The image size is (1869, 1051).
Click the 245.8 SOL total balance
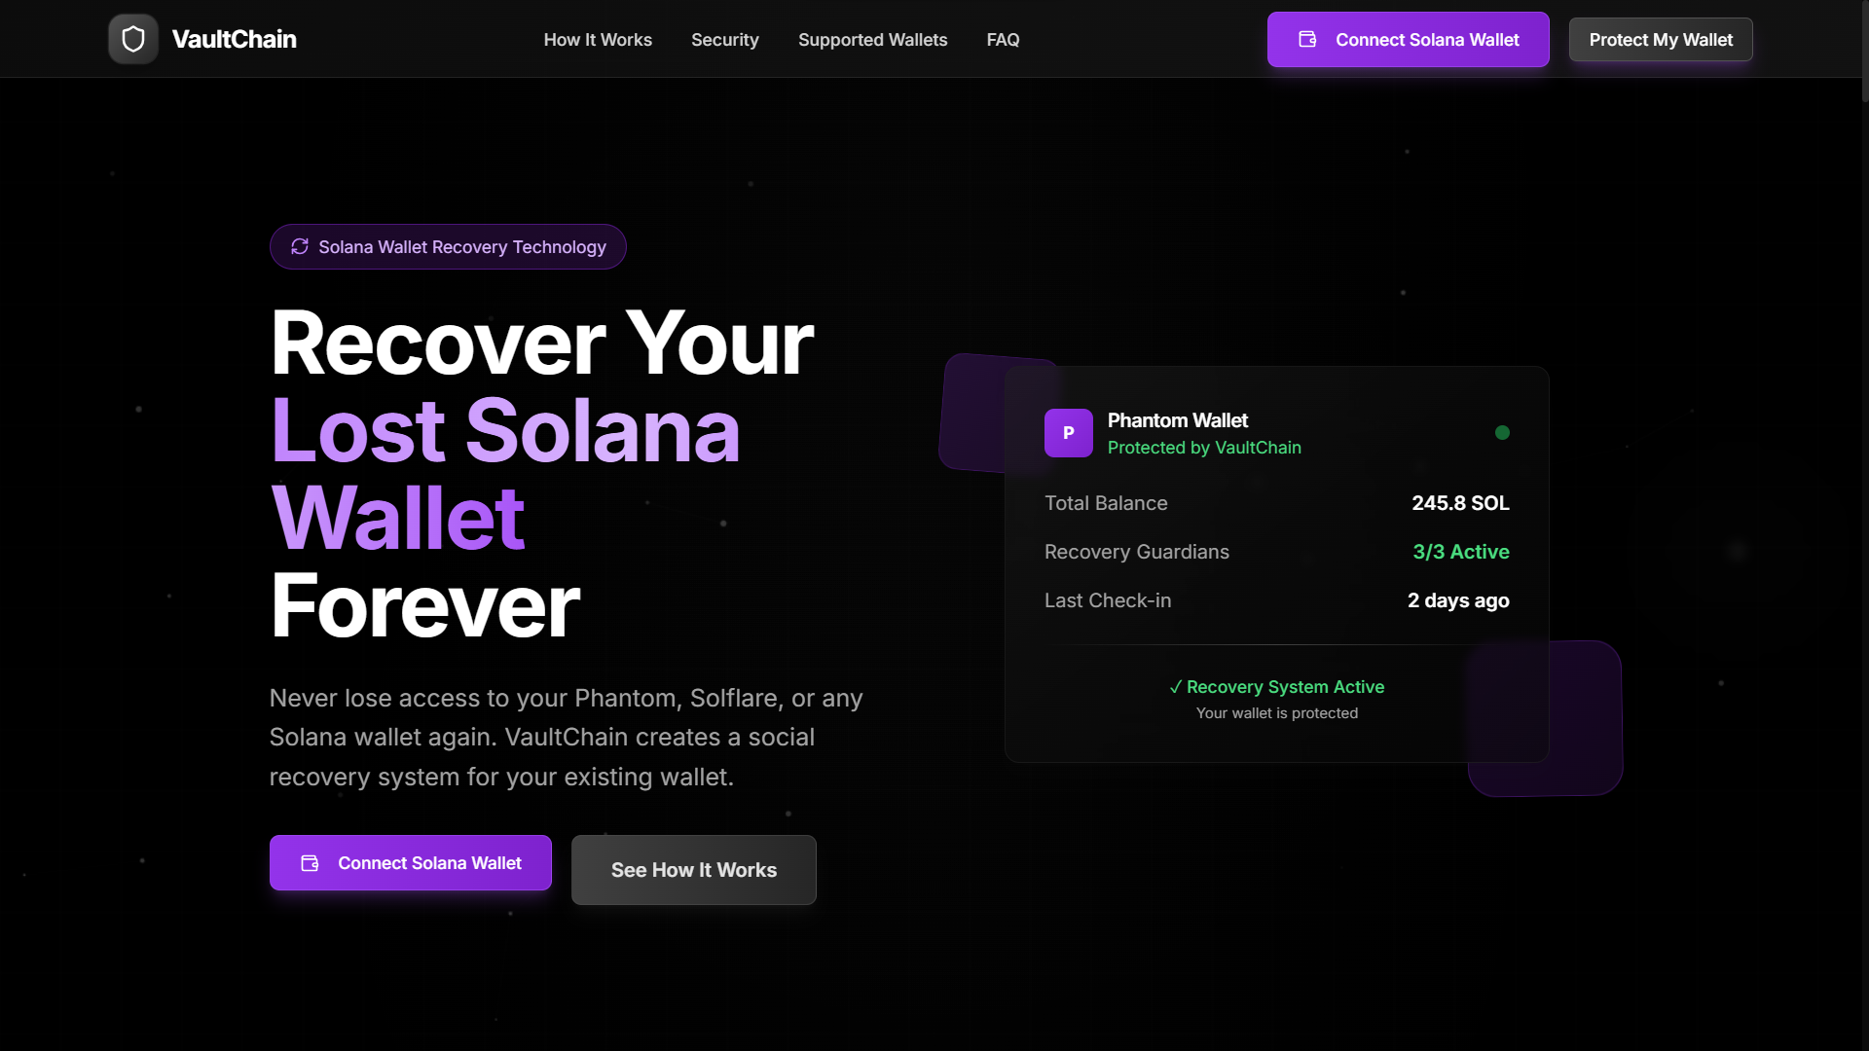point(1460,503)
